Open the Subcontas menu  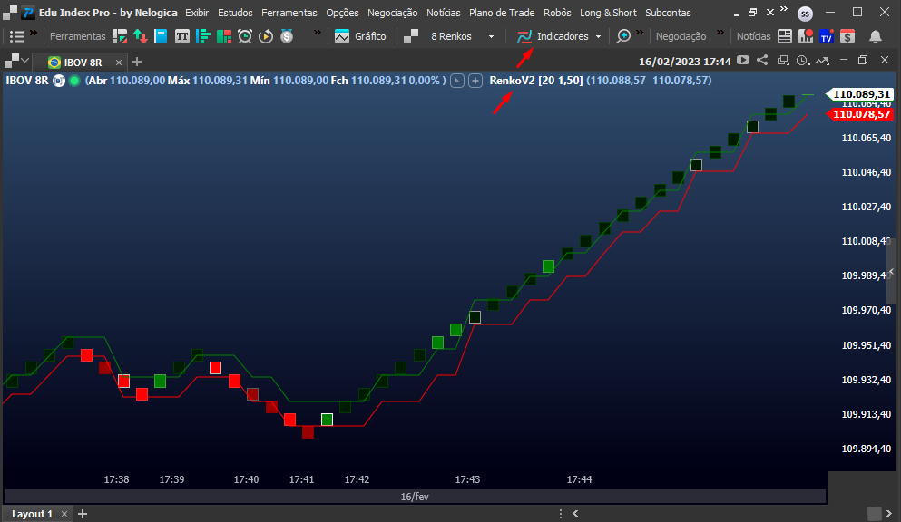click(x=668, y=13)
